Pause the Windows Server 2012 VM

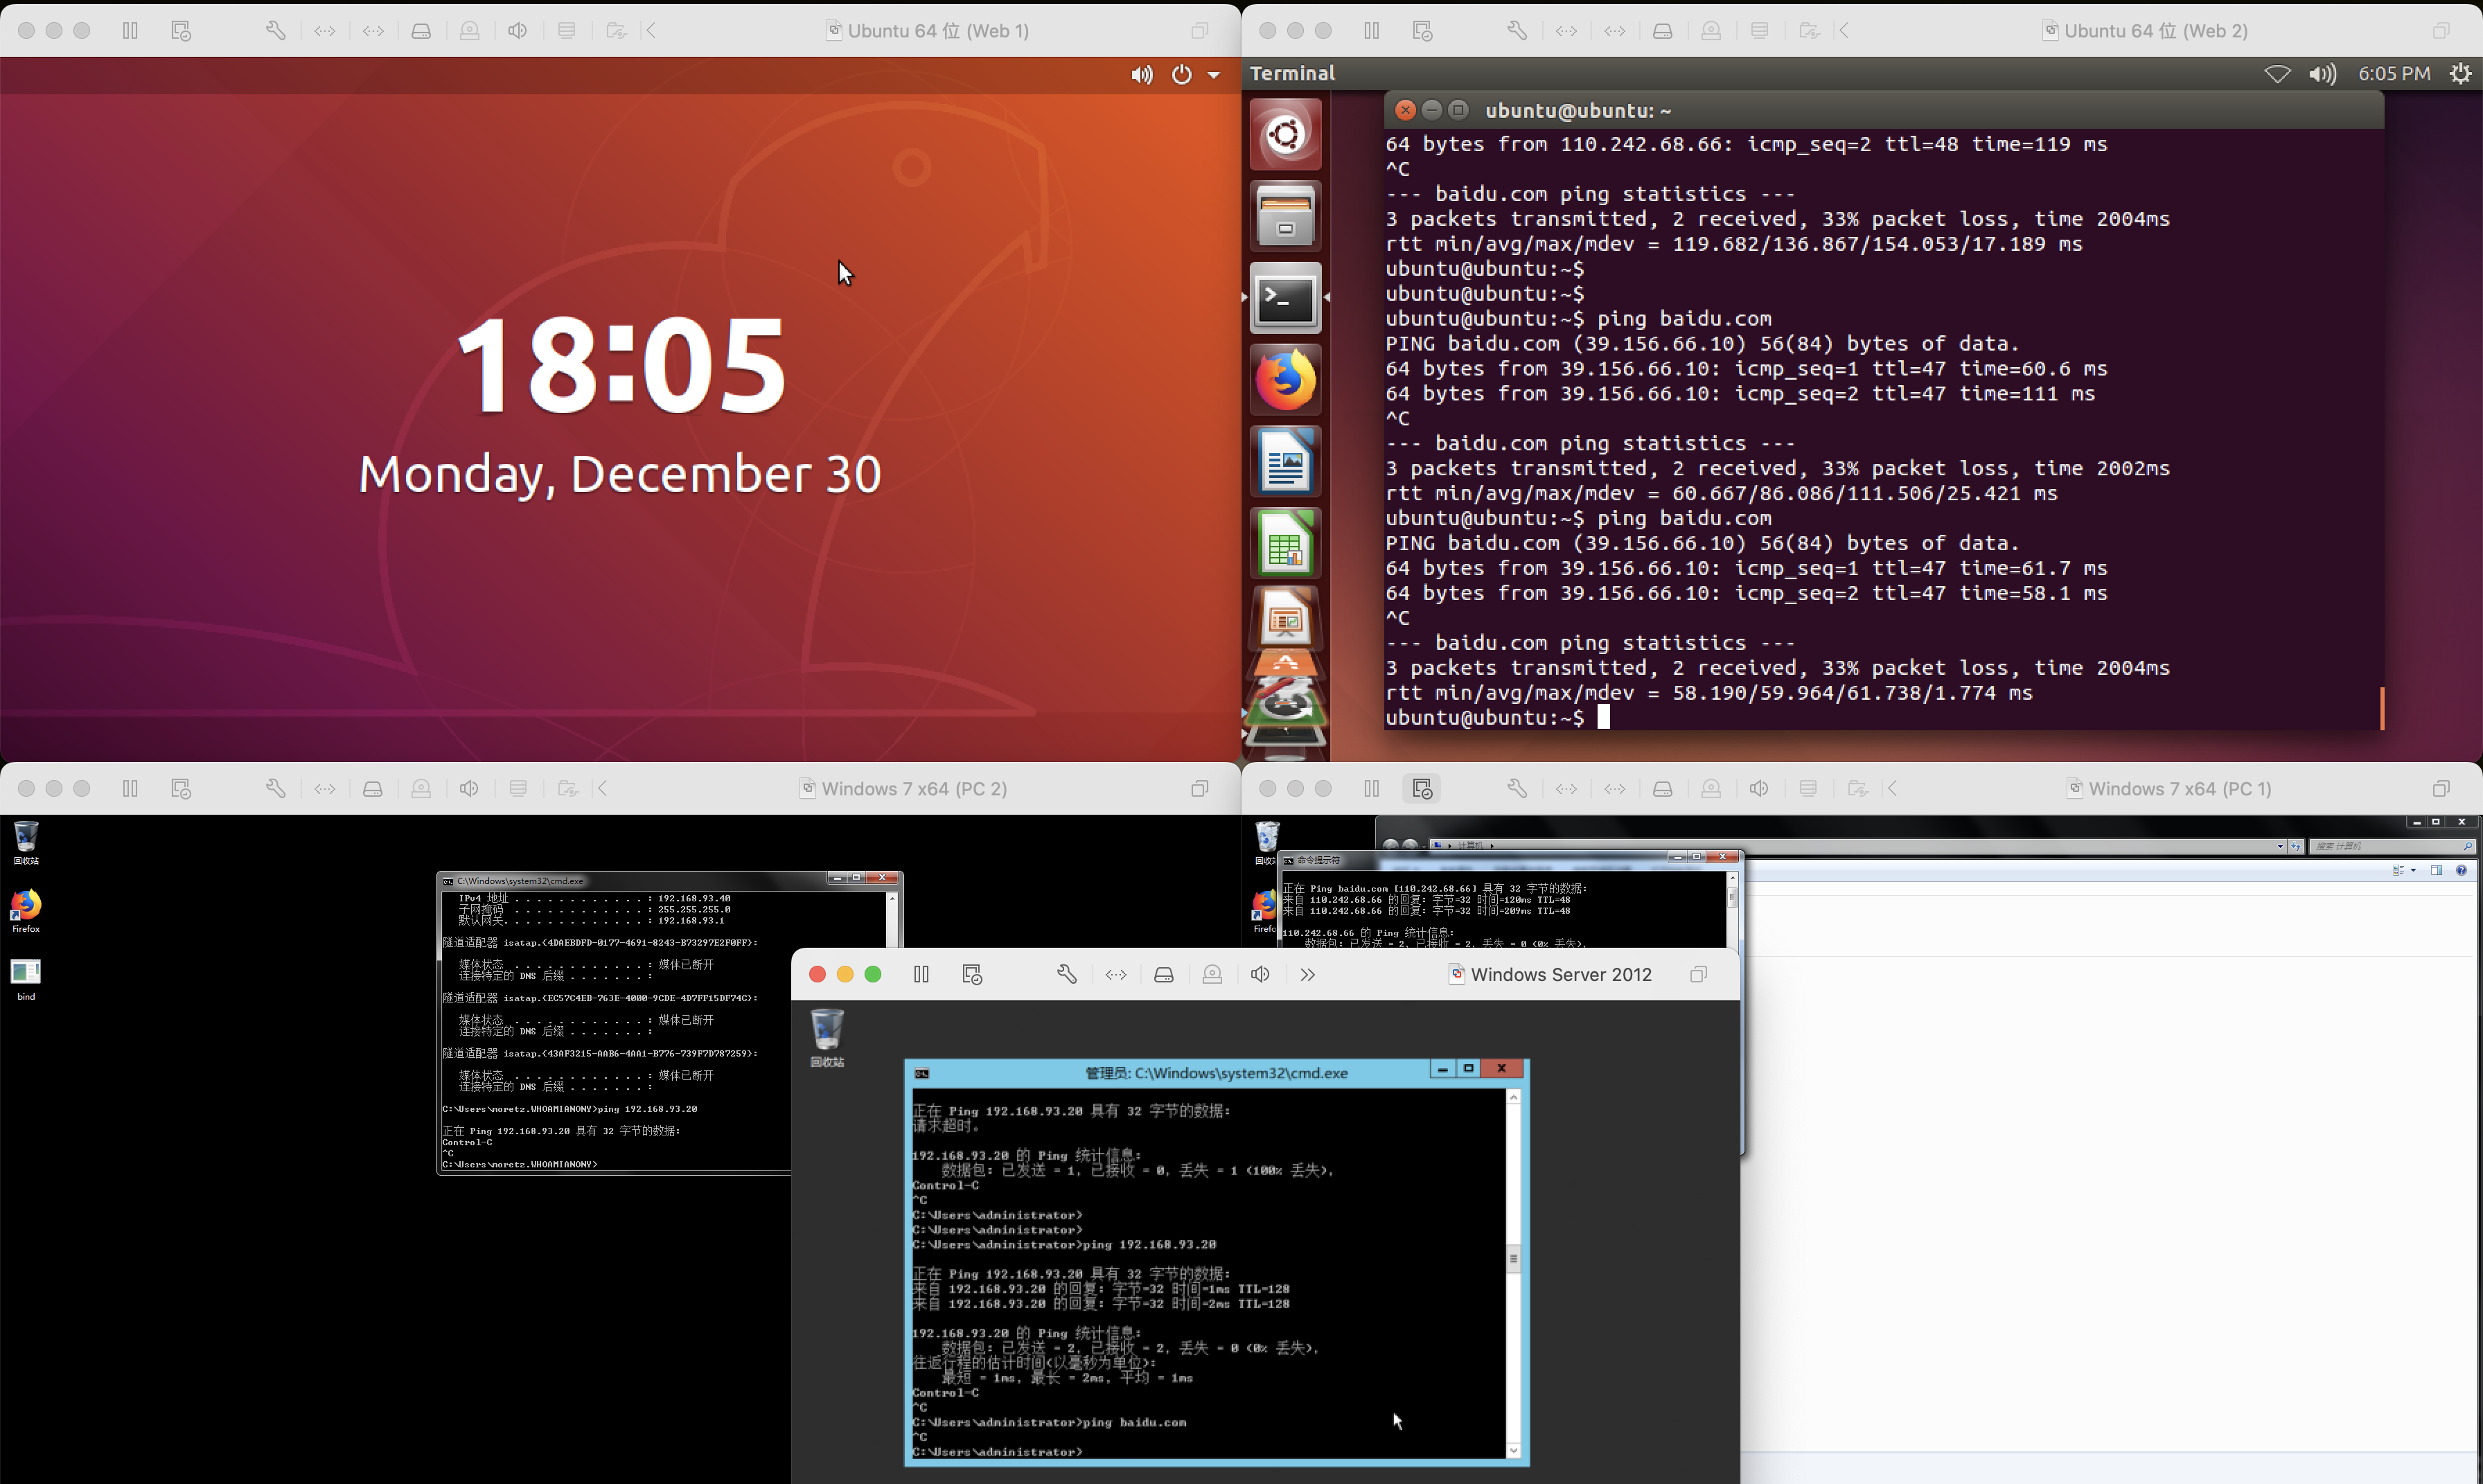pos(921,974)
